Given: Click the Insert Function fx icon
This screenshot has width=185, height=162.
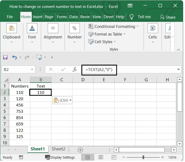Looking at the screenshot, I should point(75,69).
